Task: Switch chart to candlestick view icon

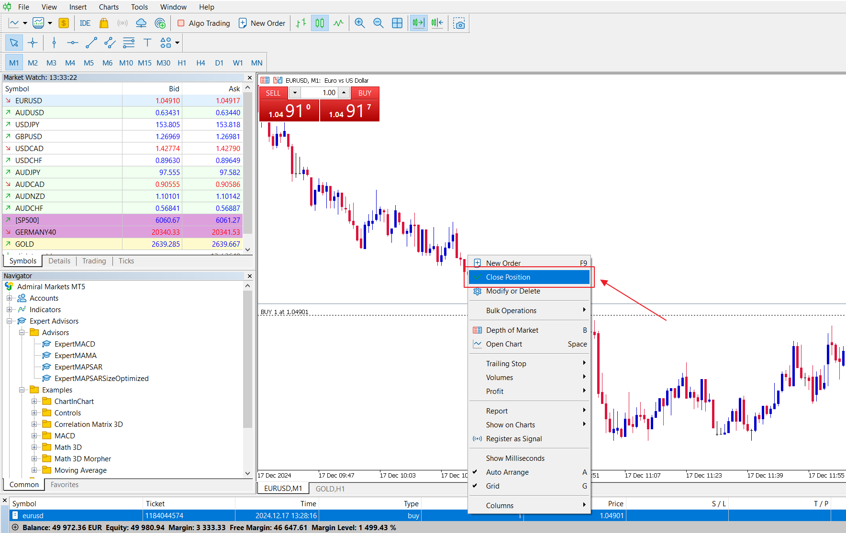Action: coord(320,23)
